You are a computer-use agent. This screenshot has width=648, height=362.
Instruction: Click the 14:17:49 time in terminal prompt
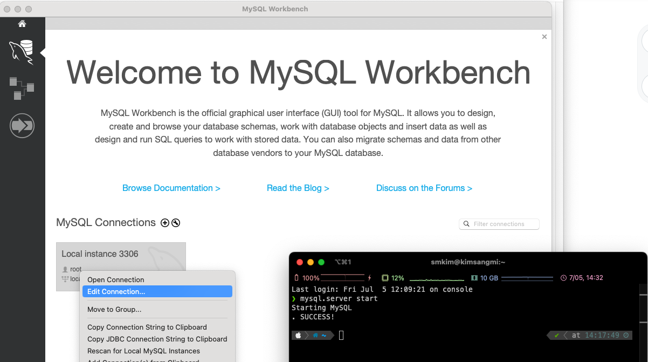(x=603, y=335)
